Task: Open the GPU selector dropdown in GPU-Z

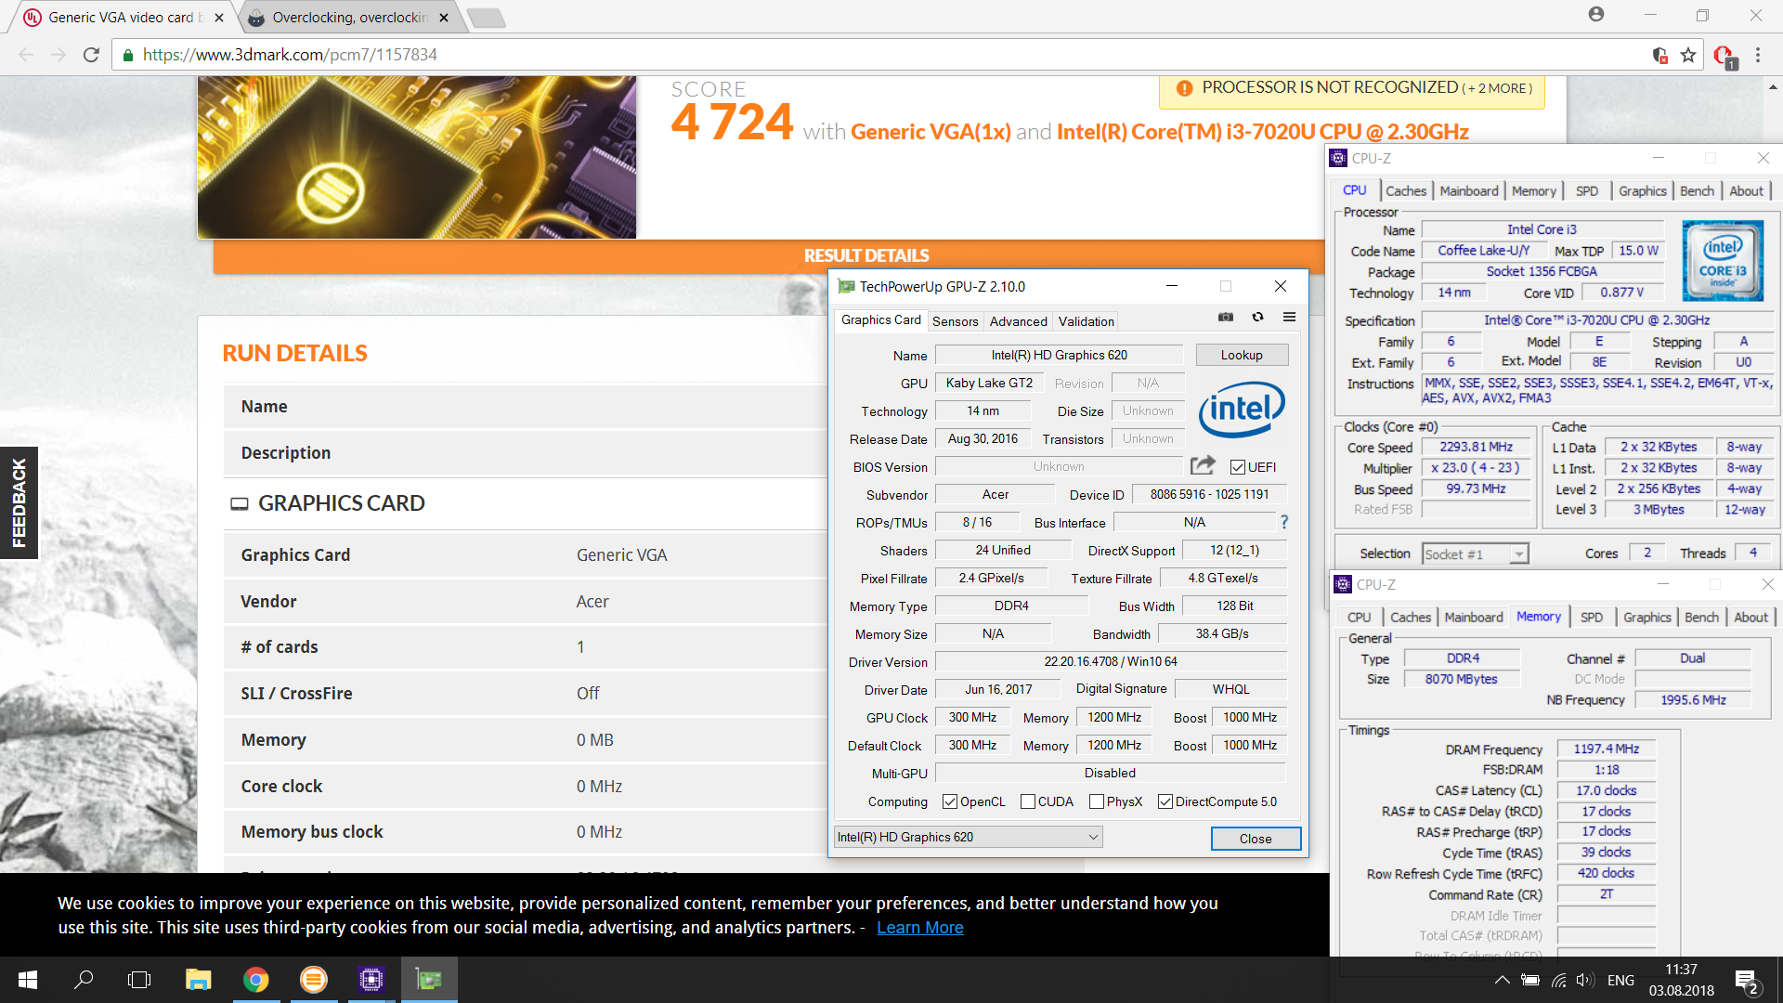Action: point(968,837)
